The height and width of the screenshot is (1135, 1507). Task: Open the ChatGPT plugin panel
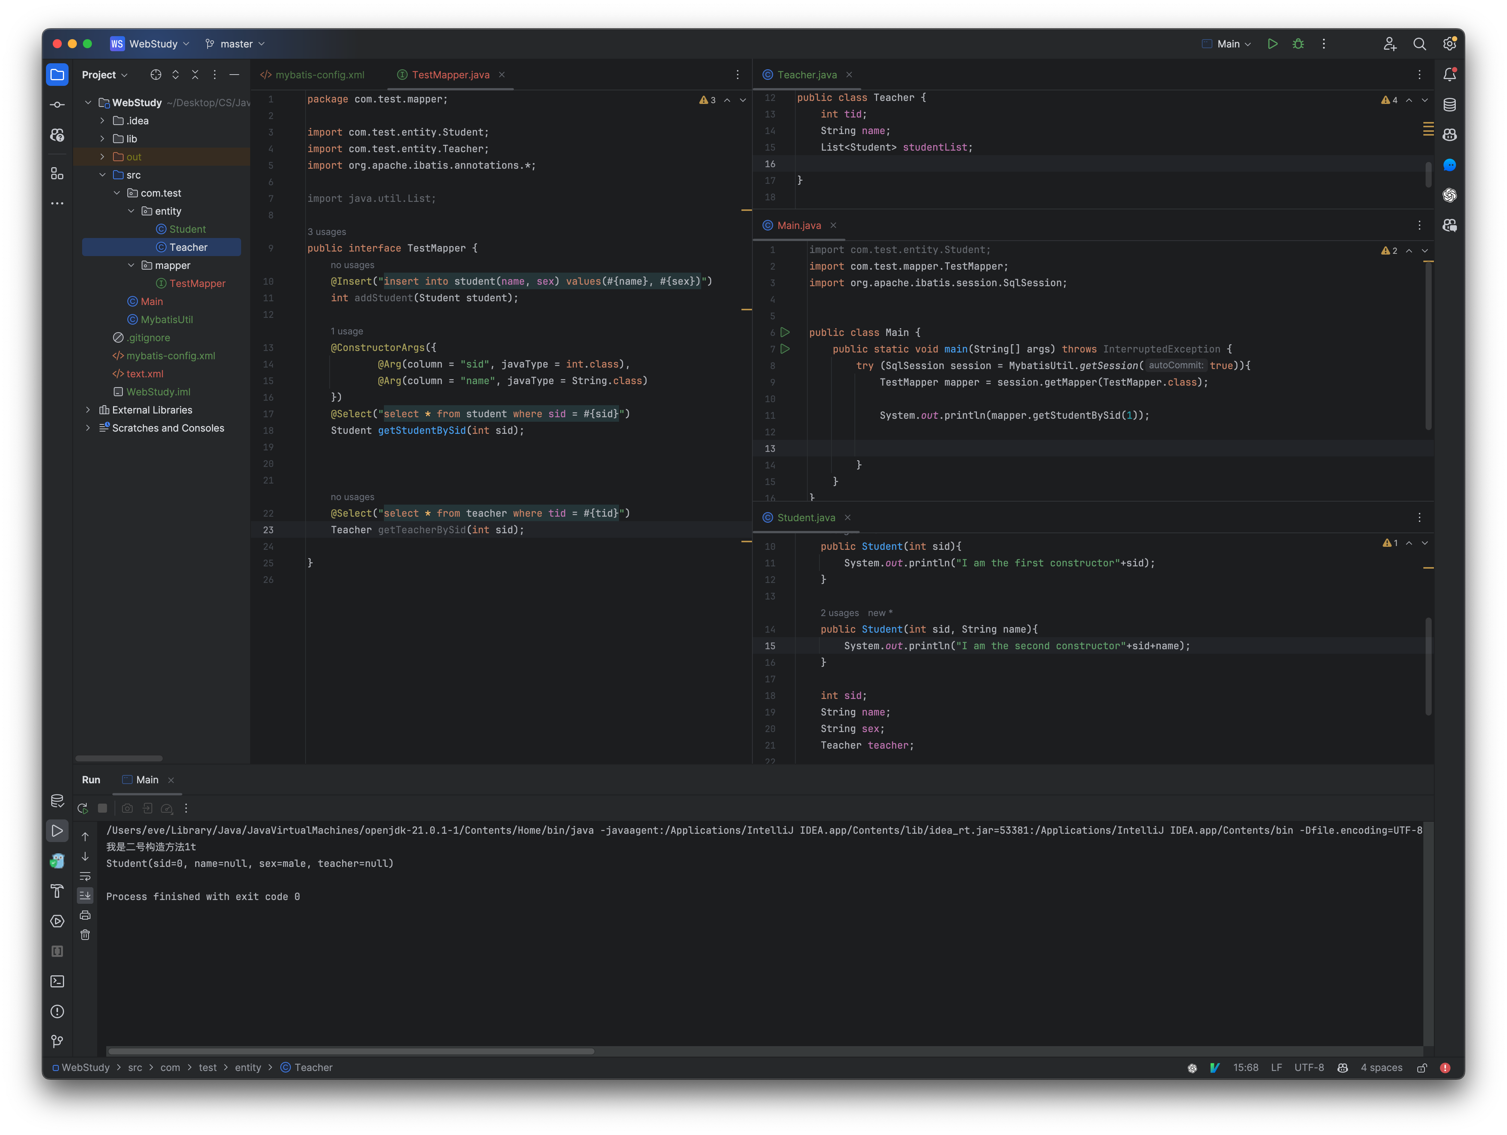coord(1450,195)
